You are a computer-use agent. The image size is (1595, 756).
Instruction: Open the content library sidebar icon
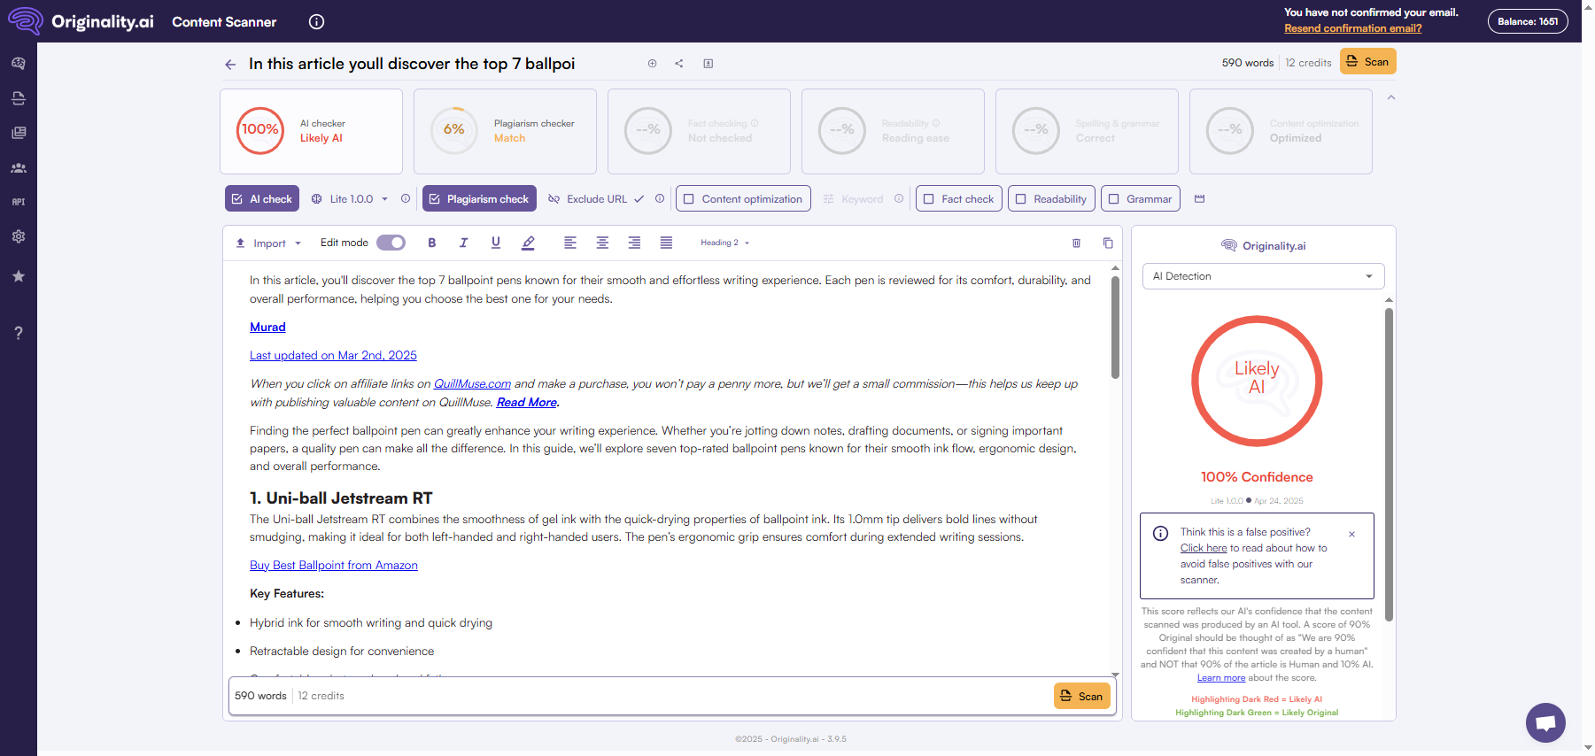(19, 133)
